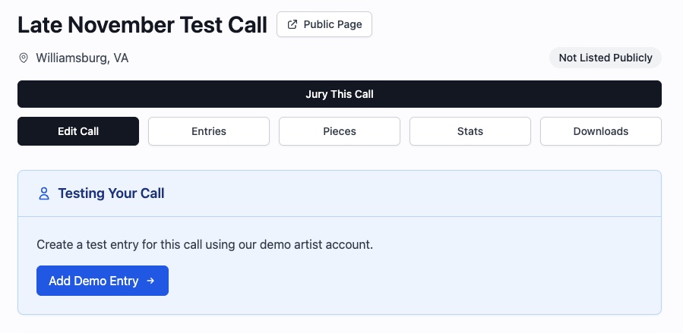Click the Add Demo Entry button label
683x333 pixels.
(x=93, y=281)
